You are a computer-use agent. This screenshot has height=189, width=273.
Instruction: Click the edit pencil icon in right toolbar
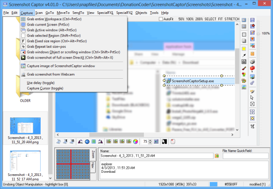tap(252, 33)
